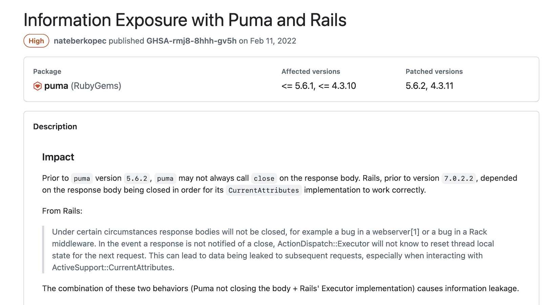The image size is (547, 305).
Task: Click the 'From Rails:' paragraph
Action: coord(62,211)
